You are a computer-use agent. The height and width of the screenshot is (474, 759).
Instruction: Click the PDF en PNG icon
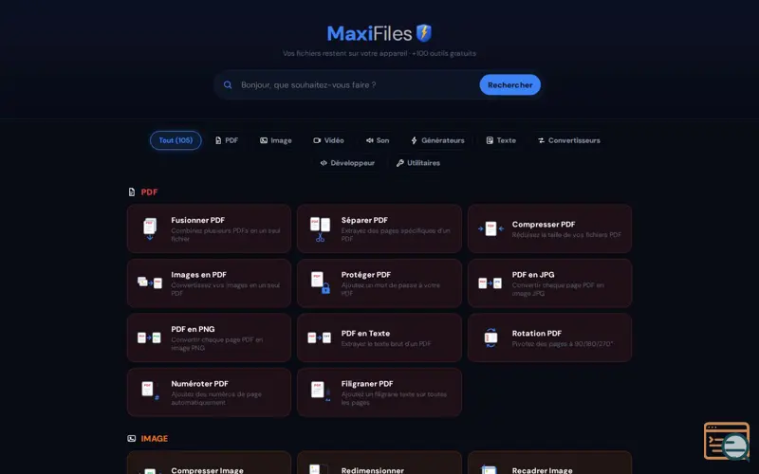tap(149, 337)
